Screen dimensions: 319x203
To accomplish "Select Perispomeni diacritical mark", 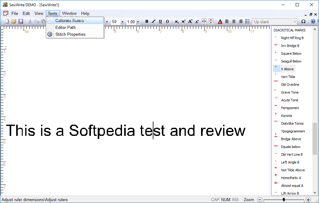I will click(290, 108).
